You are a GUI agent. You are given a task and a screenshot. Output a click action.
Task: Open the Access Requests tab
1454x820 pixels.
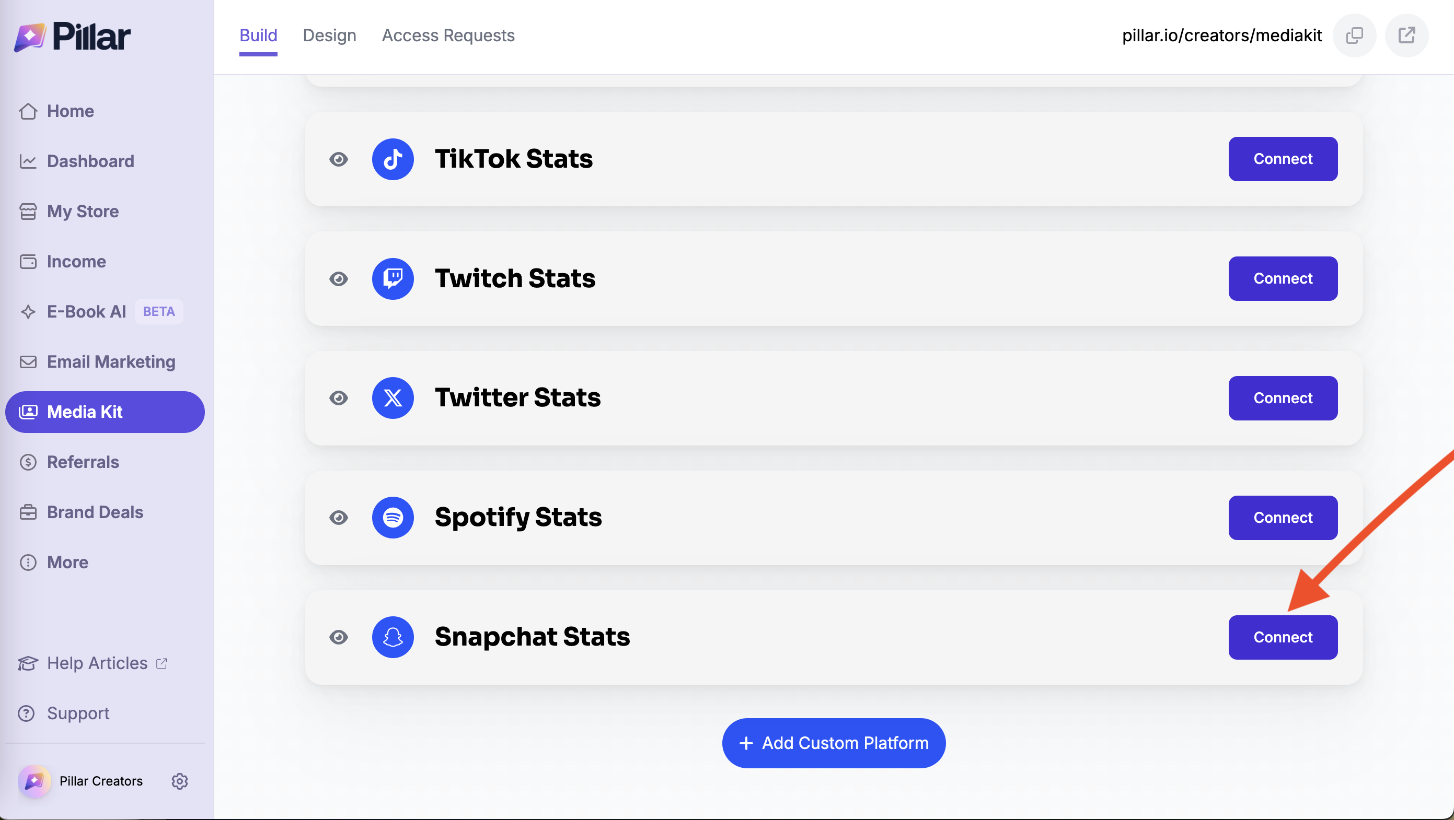click(448, 36)
